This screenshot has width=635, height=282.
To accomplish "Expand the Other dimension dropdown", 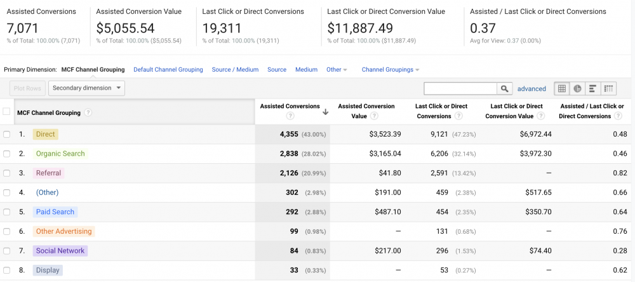I will [337, 70].
